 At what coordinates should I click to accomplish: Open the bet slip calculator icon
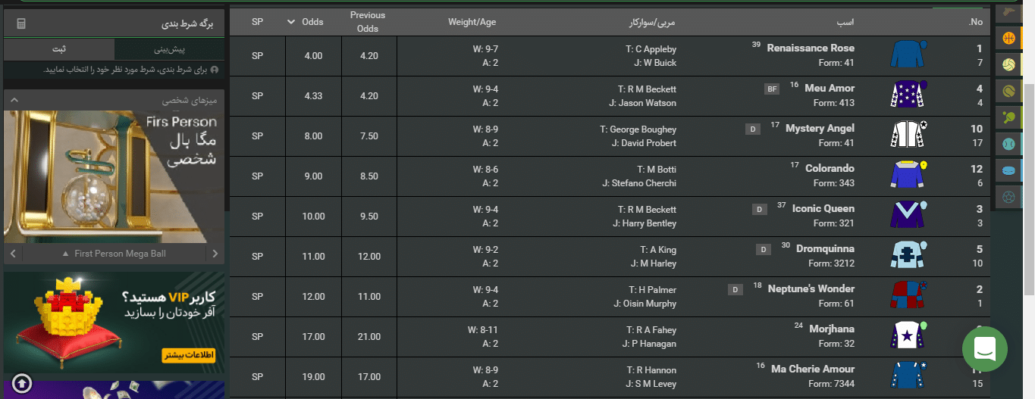21,24
